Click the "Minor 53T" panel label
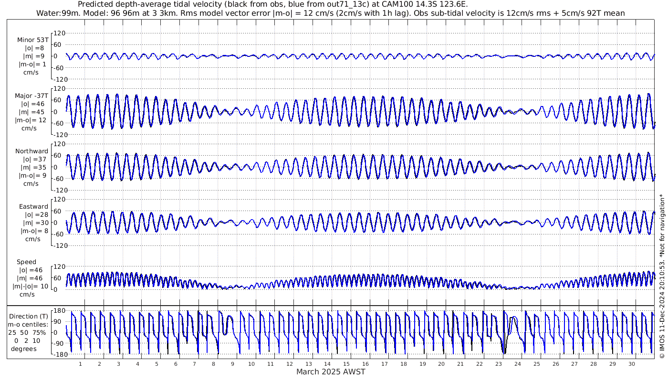This screenshot has height=382, width=668. point(32,40)
